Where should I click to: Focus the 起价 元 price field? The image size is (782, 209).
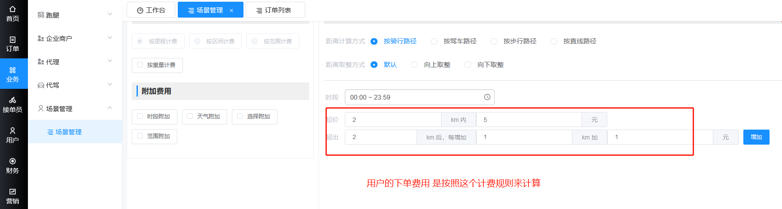529,120
